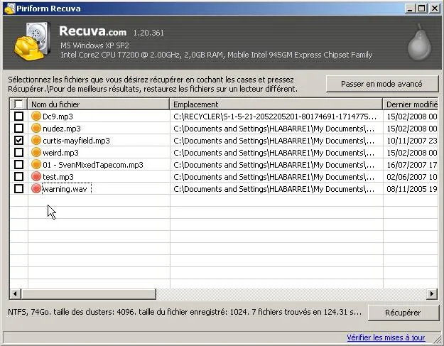
Task: Select the file name test.mp3
Action: pos(58,177)
